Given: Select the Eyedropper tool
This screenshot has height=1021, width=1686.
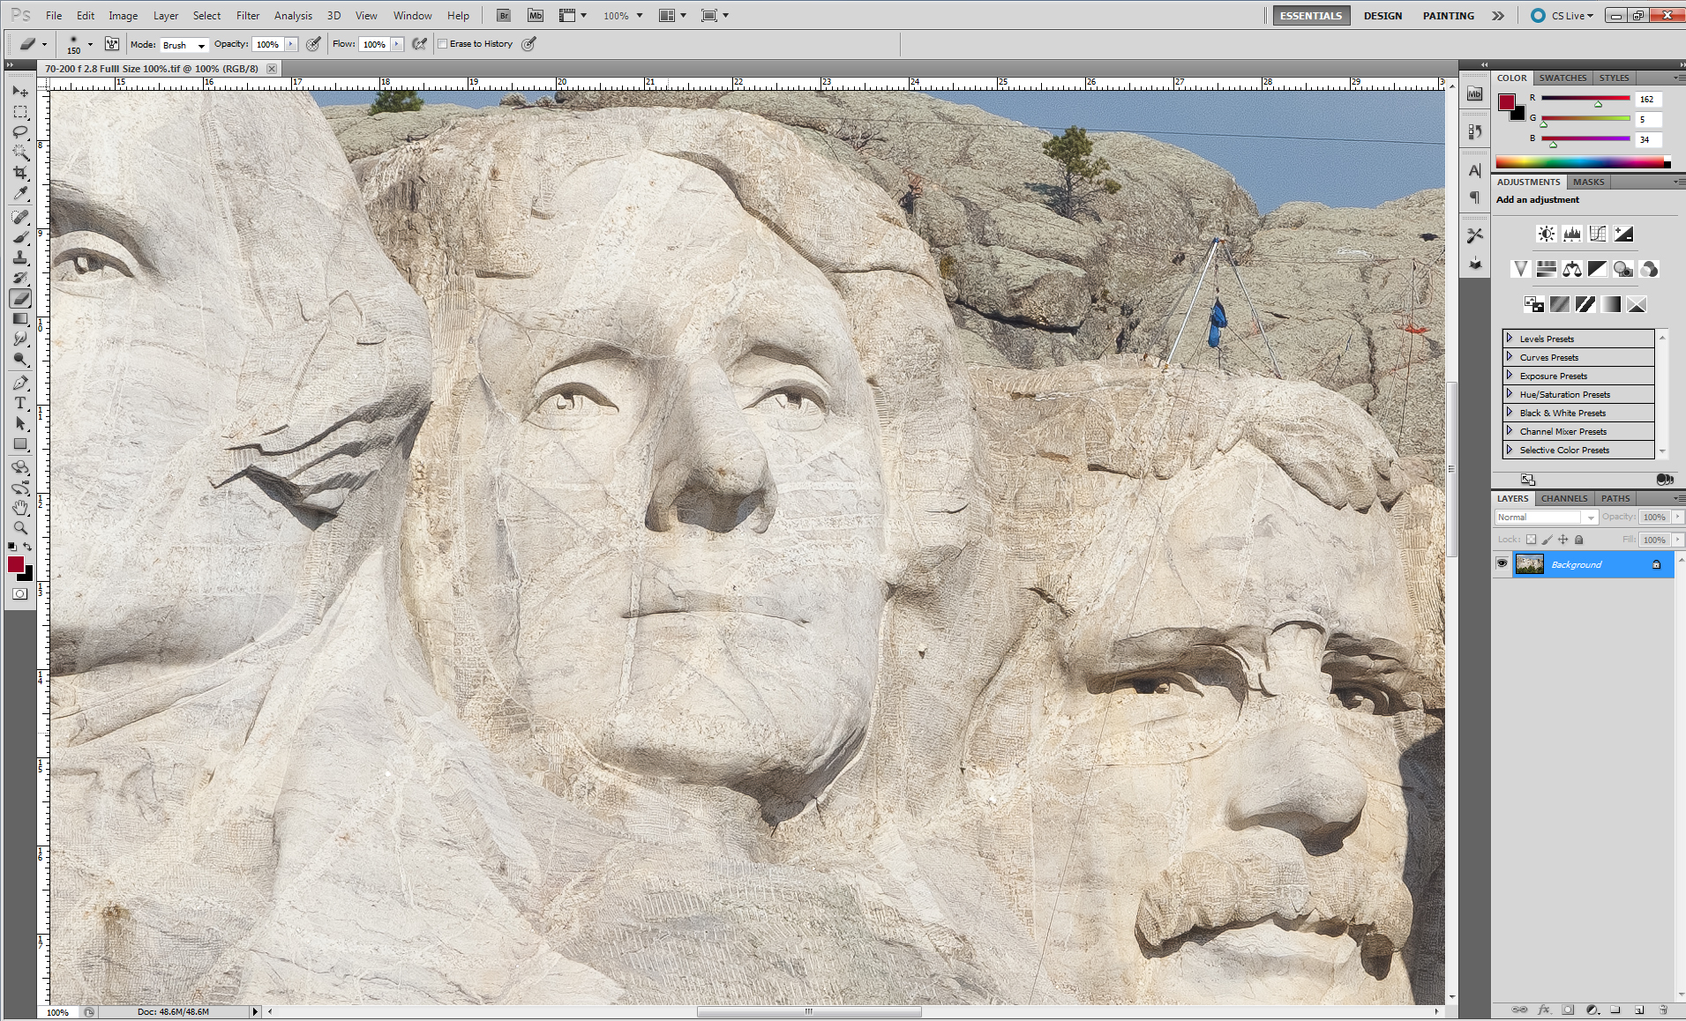Looking at the screenshot, I should [x=20, y=193].
